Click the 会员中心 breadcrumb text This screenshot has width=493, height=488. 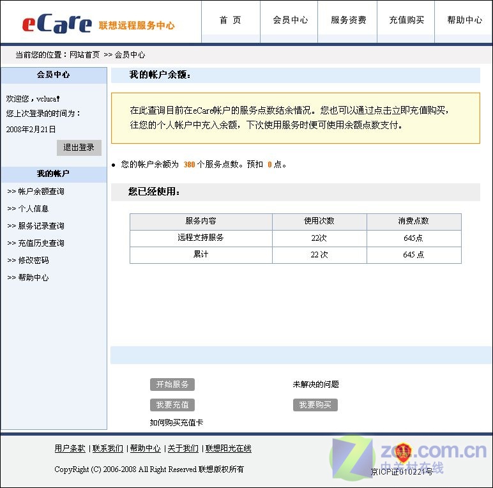tap(130, 55)
